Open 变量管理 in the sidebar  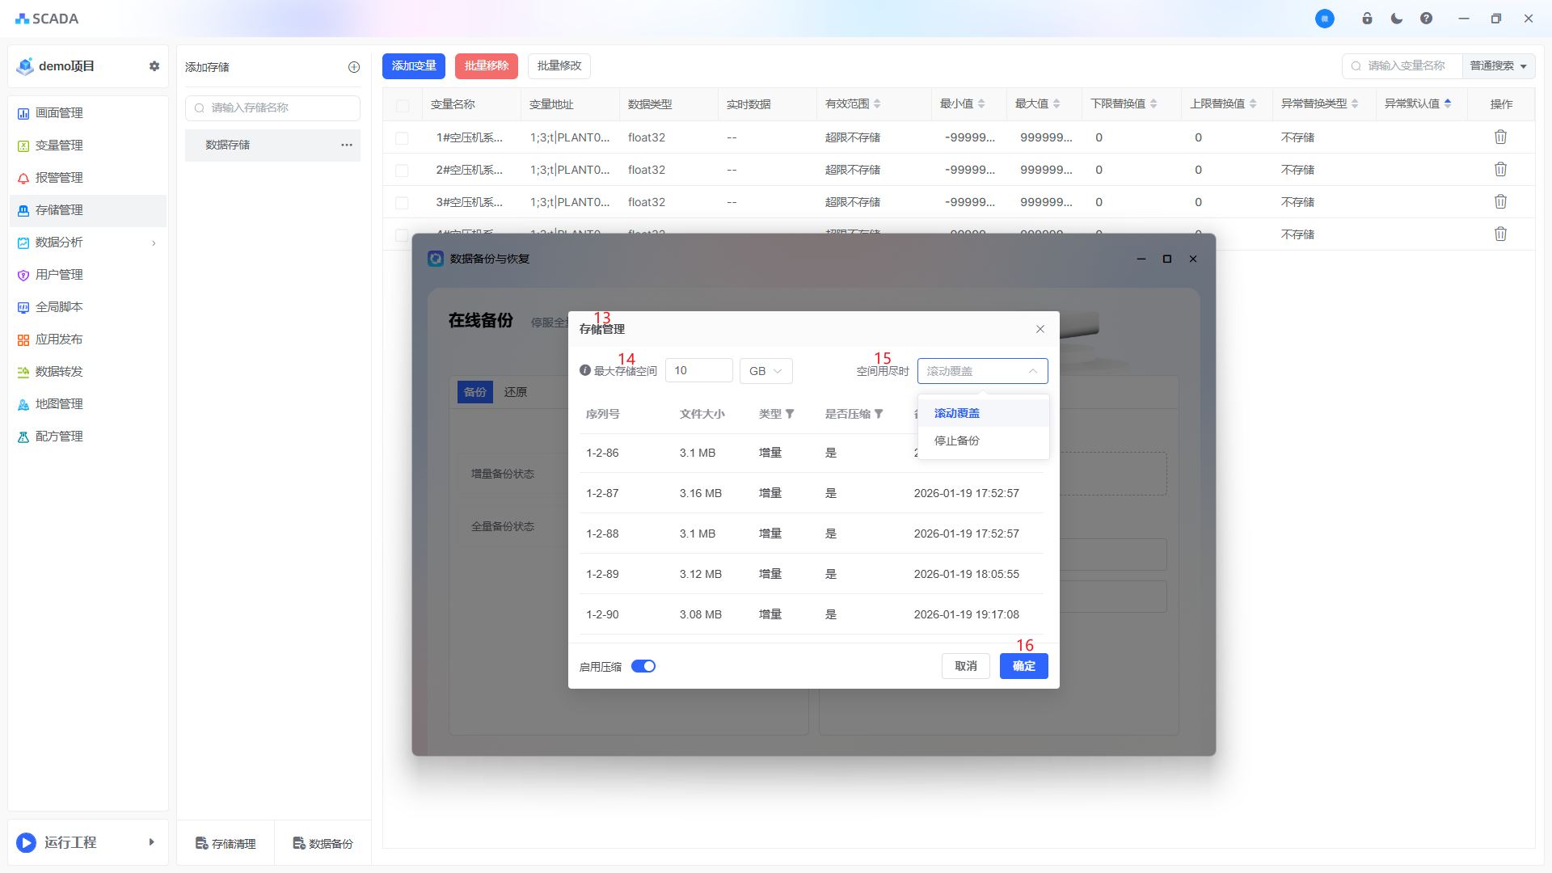pyautogui.click(x=59, y=145)
